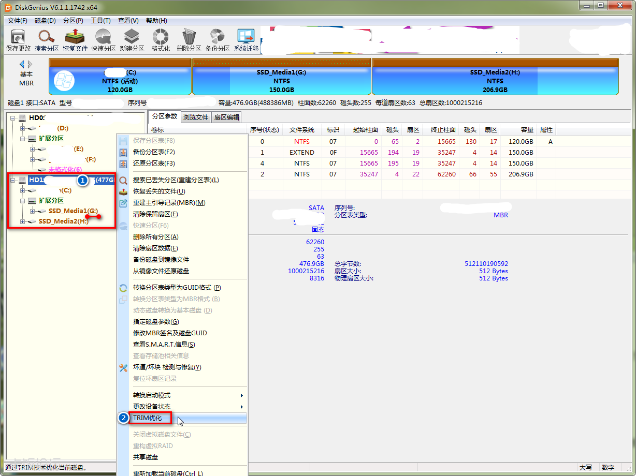Expand the SSD_Media1(G:) tree node

point(32,211)
